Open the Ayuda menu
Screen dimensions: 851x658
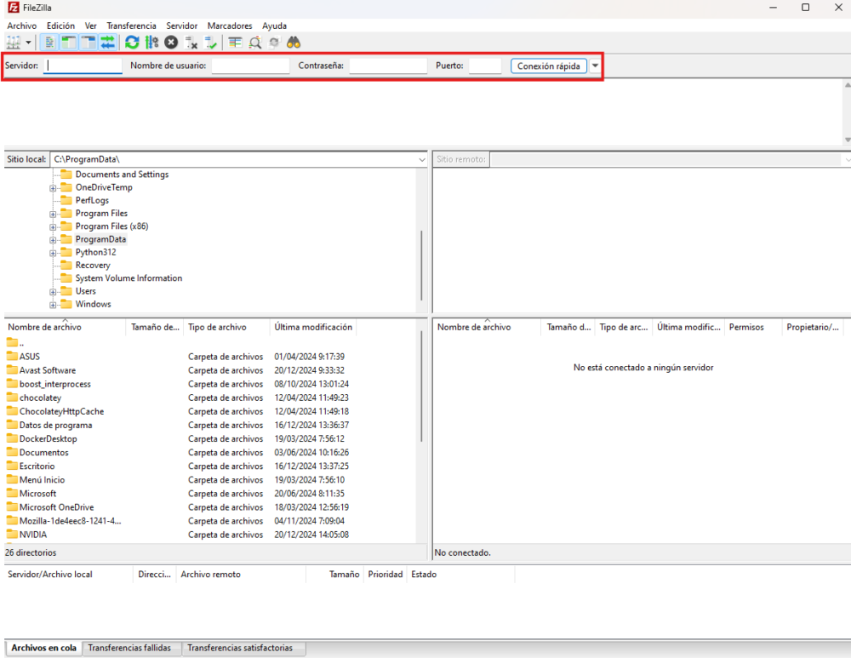[x=274, y=26]
